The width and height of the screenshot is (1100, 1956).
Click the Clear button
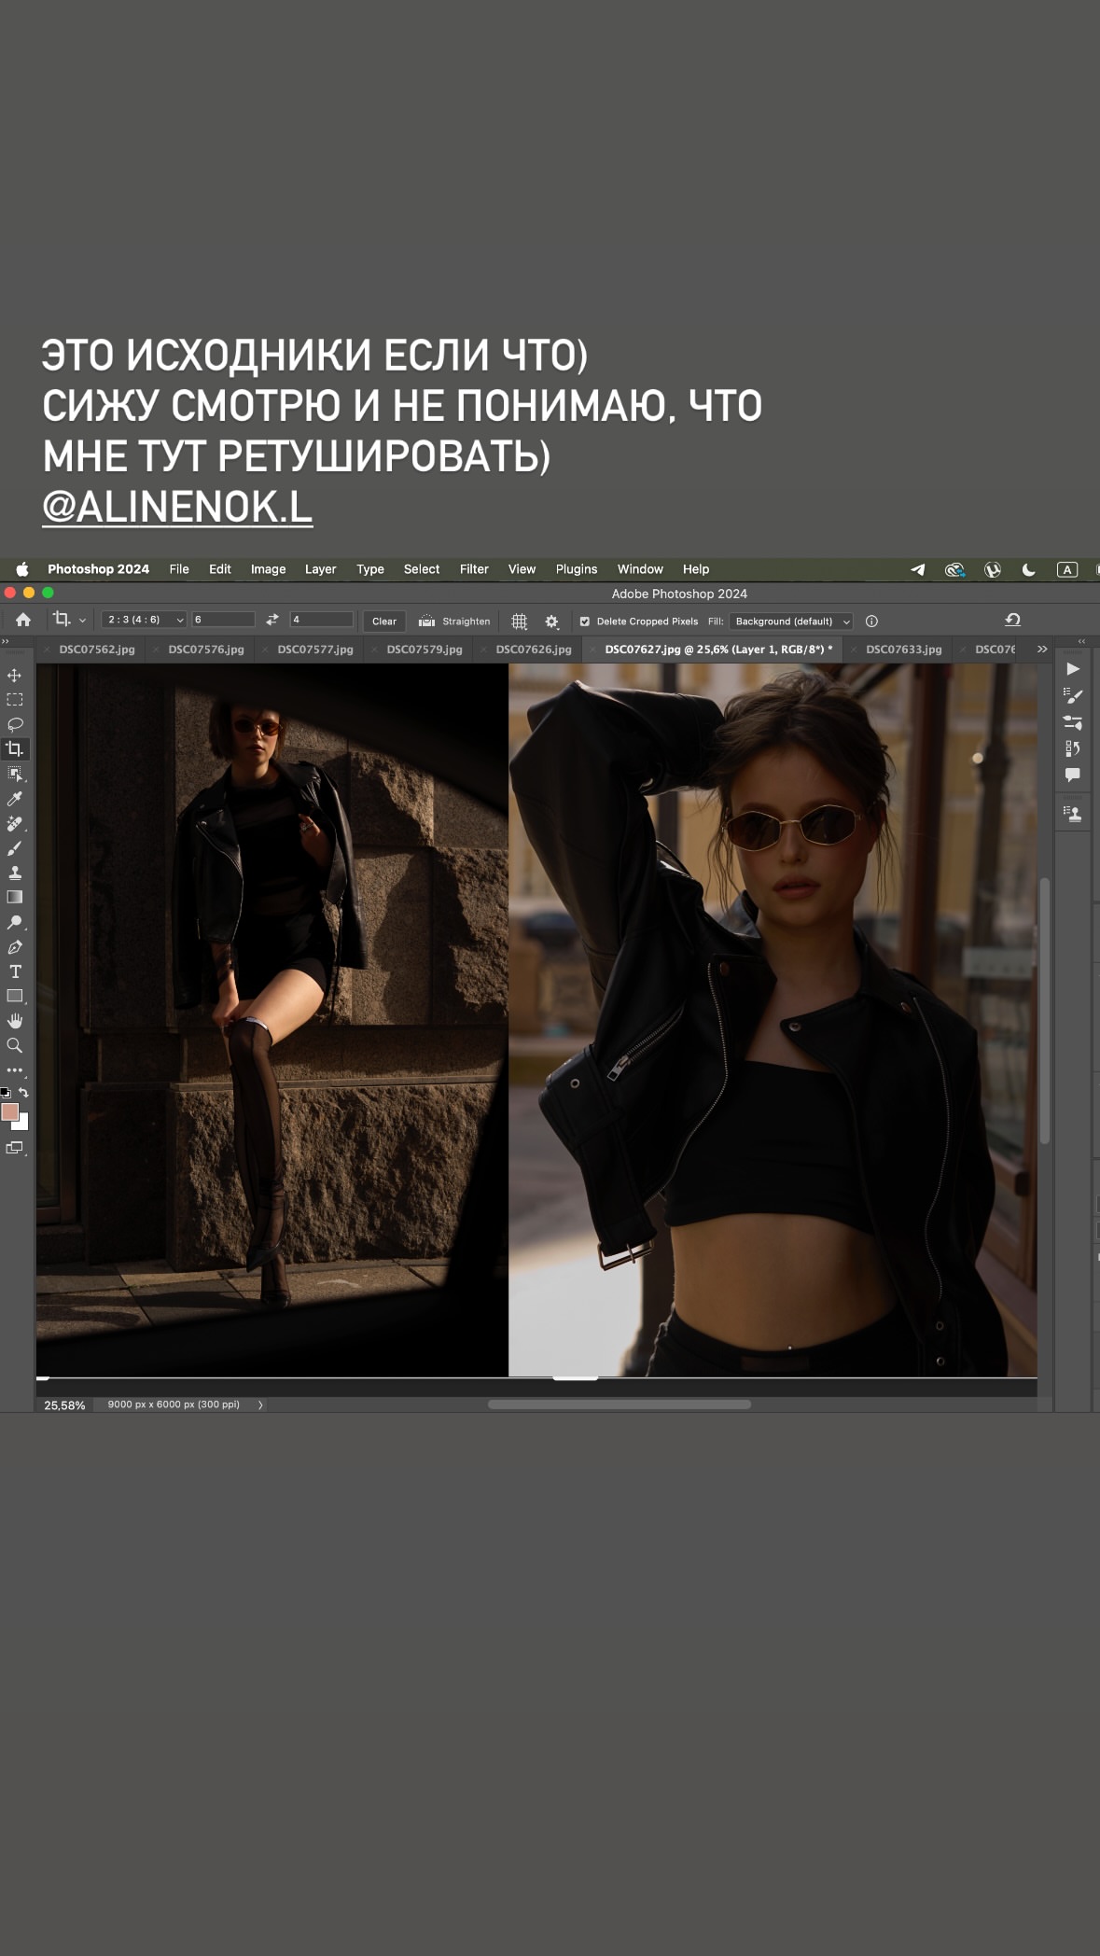384,622
